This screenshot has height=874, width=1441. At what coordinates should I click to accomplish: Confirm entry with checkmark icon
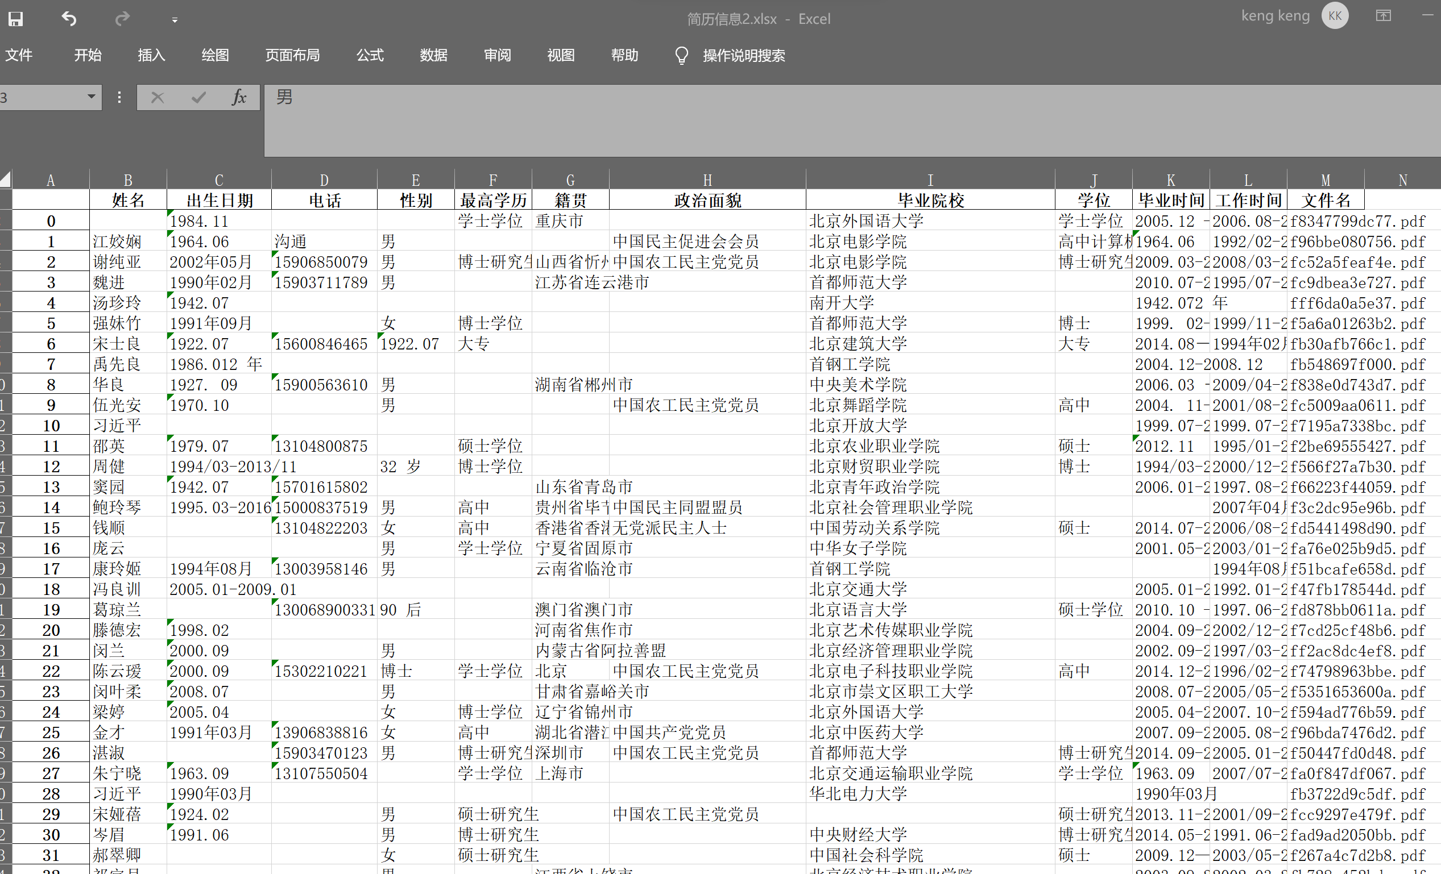click(x=198, y=98)
